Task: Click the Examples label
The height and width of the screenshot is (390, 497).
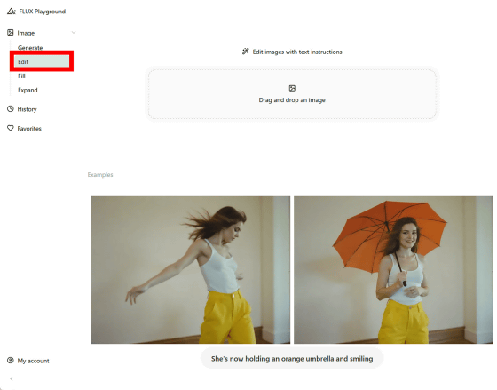Action: click(100, 174)
